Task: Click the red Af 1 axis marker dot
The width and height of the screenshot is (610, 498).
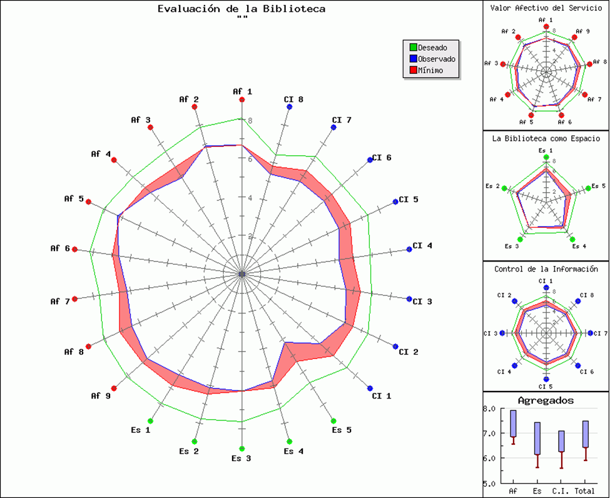Action: (242, 100)
